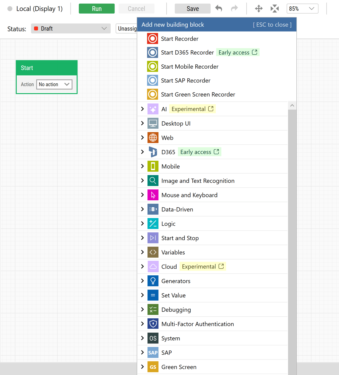This screenshot has width=339, height=375.
Task: Click the scrollbar up arrow in the block list
Action: click(x=292, y=105)
